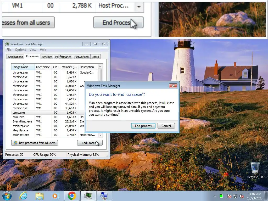This screenshot has width=268, height=201.
Task: Open Internet Explorer from taskbar
Action: pos(23,196)
